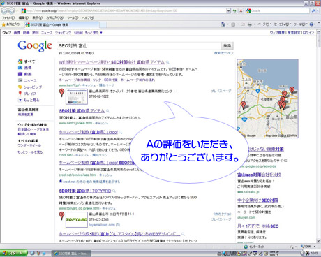
Task: Open the もっと見る dropdown in top navigation
Action: pyautogui.click(x=94, y=33)
